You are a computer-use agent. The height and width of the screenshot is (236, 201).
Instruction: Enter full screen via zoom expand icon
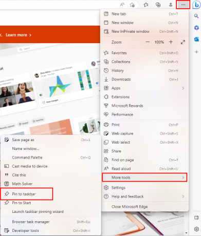[183, 42]
